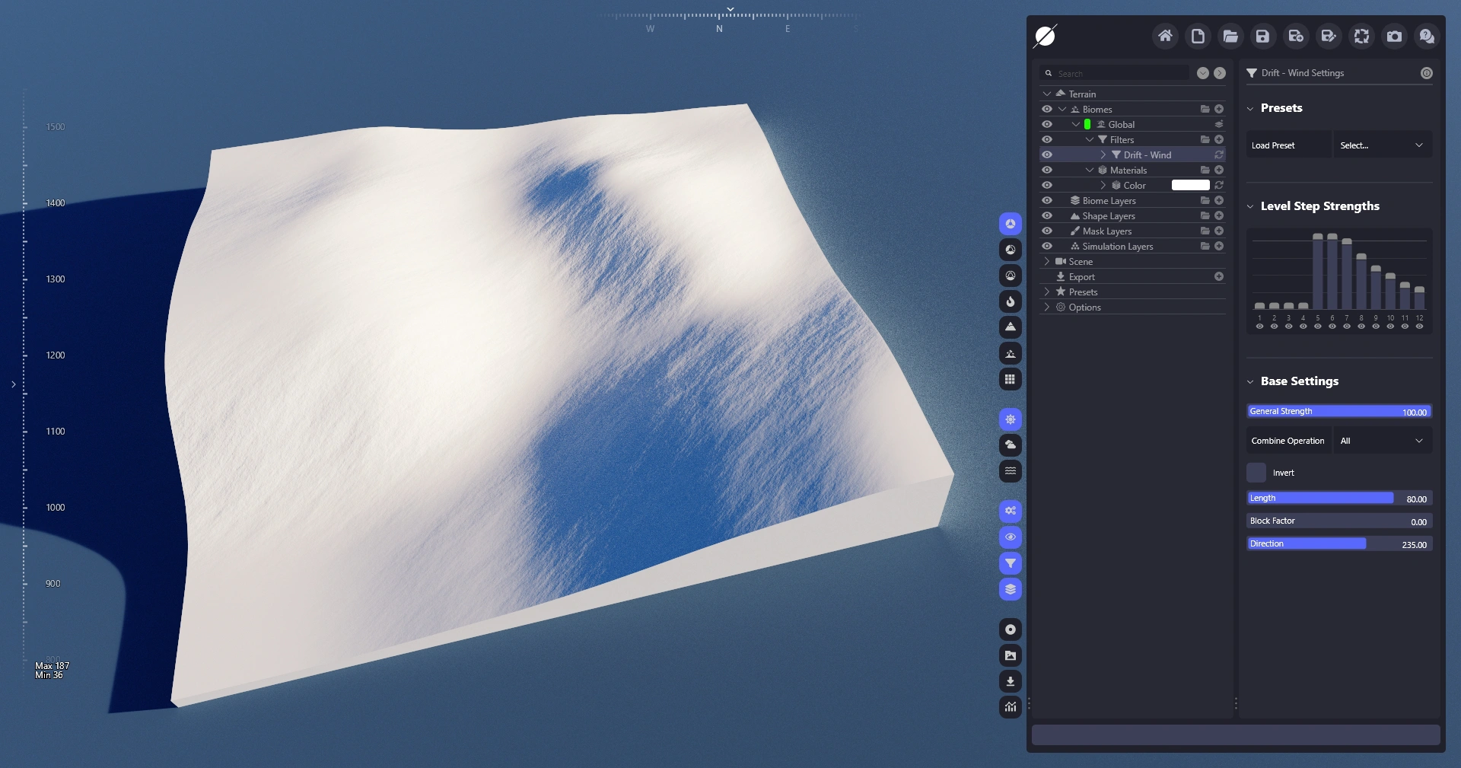Image resolution: width=1461 pixels, height=768 pixels.
Task: Open a project with the open-folder icon
Action: tap(1230, 36)
